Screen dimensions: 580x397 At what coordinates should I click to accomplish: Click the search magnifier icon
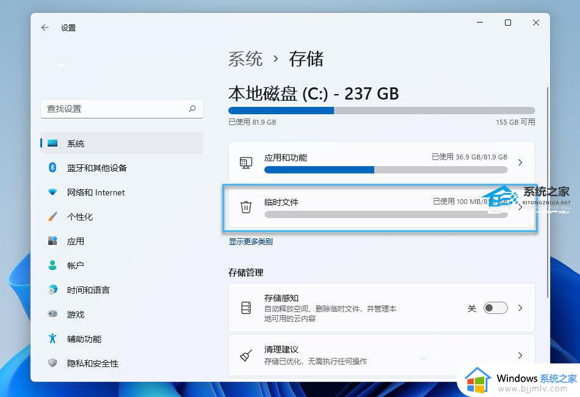192,109
